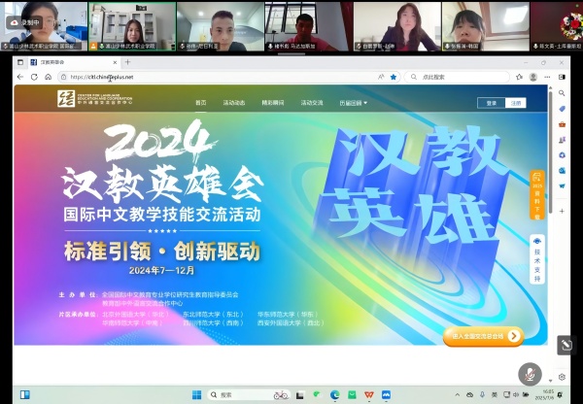Open the widgets panel on taskbar
This screenshot has width=583, height=404.
pyautogui.click(x=25, y=394)
